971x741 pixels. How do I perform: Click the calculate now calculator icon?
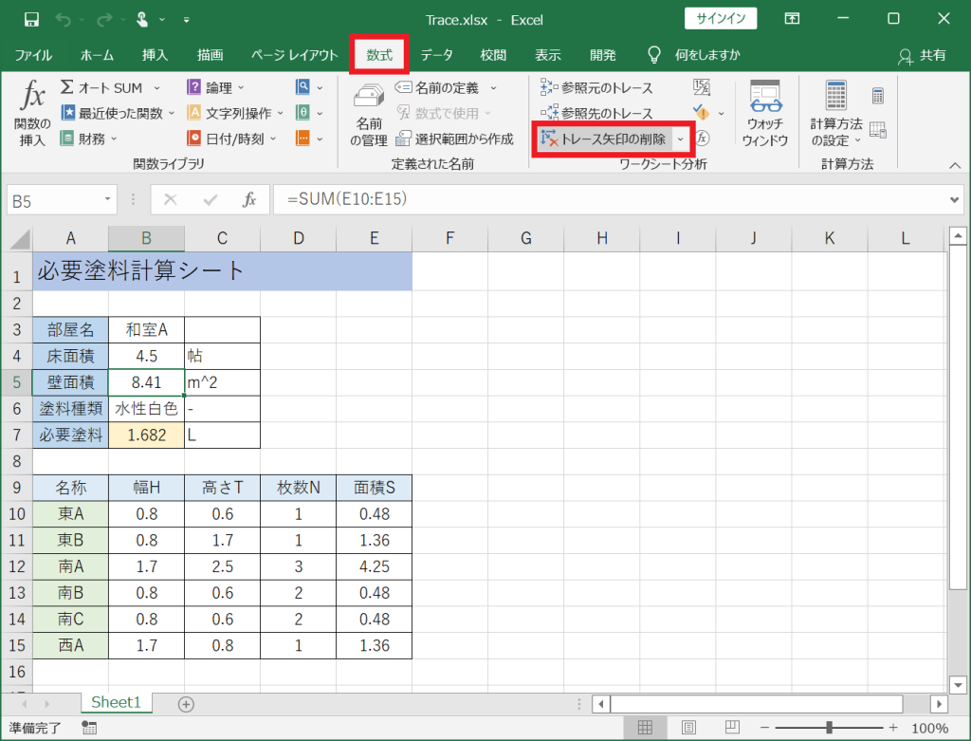click(x=877, y=96)
